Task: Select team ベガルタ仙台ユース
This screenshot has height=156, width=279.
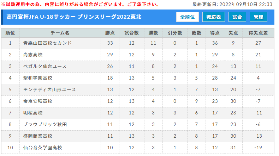Action: [45, 66]
